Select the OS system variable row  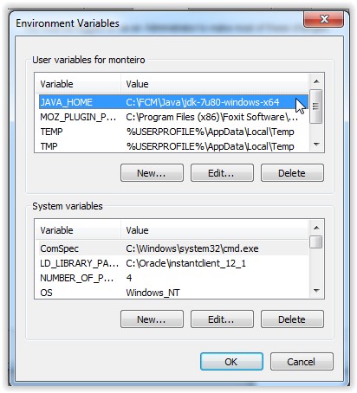pos(173,293)
